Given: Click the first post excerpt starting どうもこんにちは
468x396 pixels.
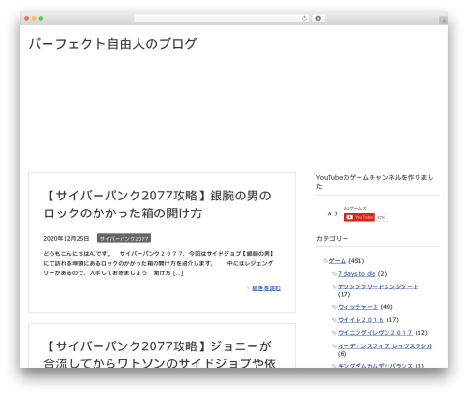Looking at the screenshot, I should point(158,263).
